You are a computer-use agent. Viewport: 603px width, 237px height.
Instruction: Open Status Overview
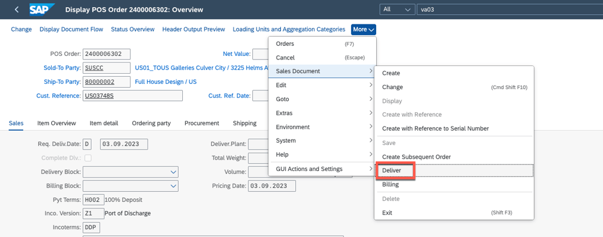point(133,29)
